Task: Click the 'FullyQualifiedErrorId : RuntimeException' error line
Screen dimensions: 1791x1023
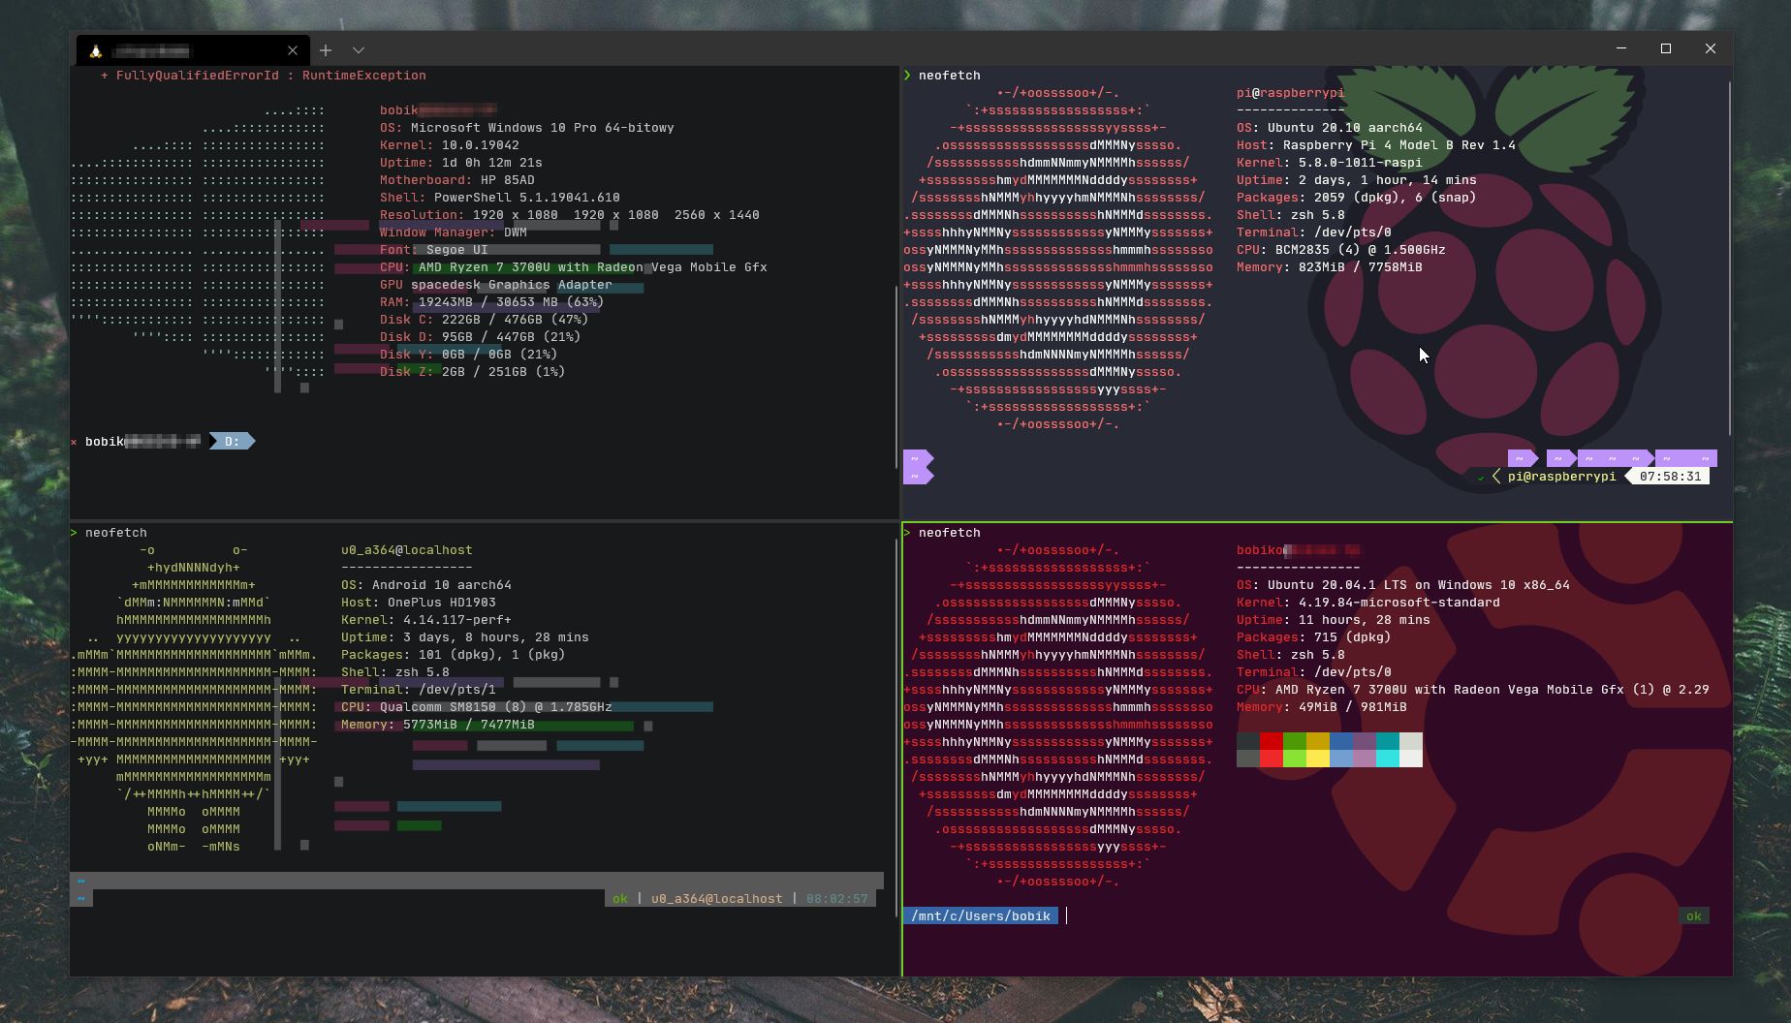Action: [264, 76]
